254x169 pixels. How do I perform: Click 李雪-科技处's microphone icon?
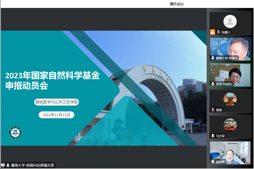(213, 84)
